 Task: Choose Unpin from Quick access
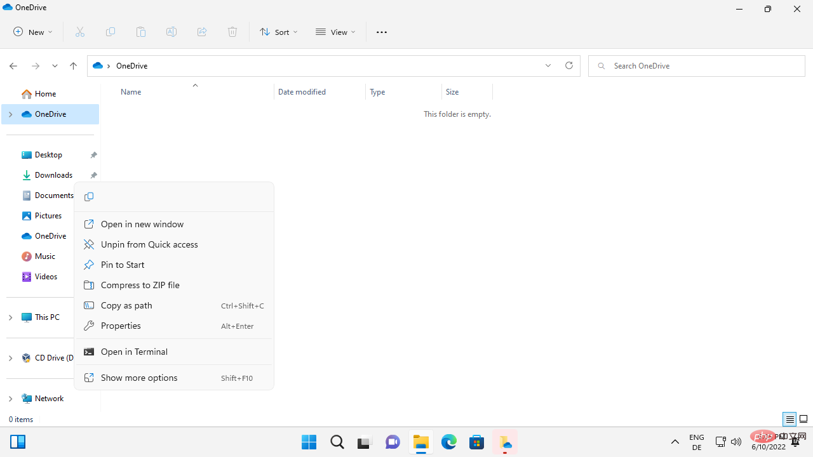(174, 244)
